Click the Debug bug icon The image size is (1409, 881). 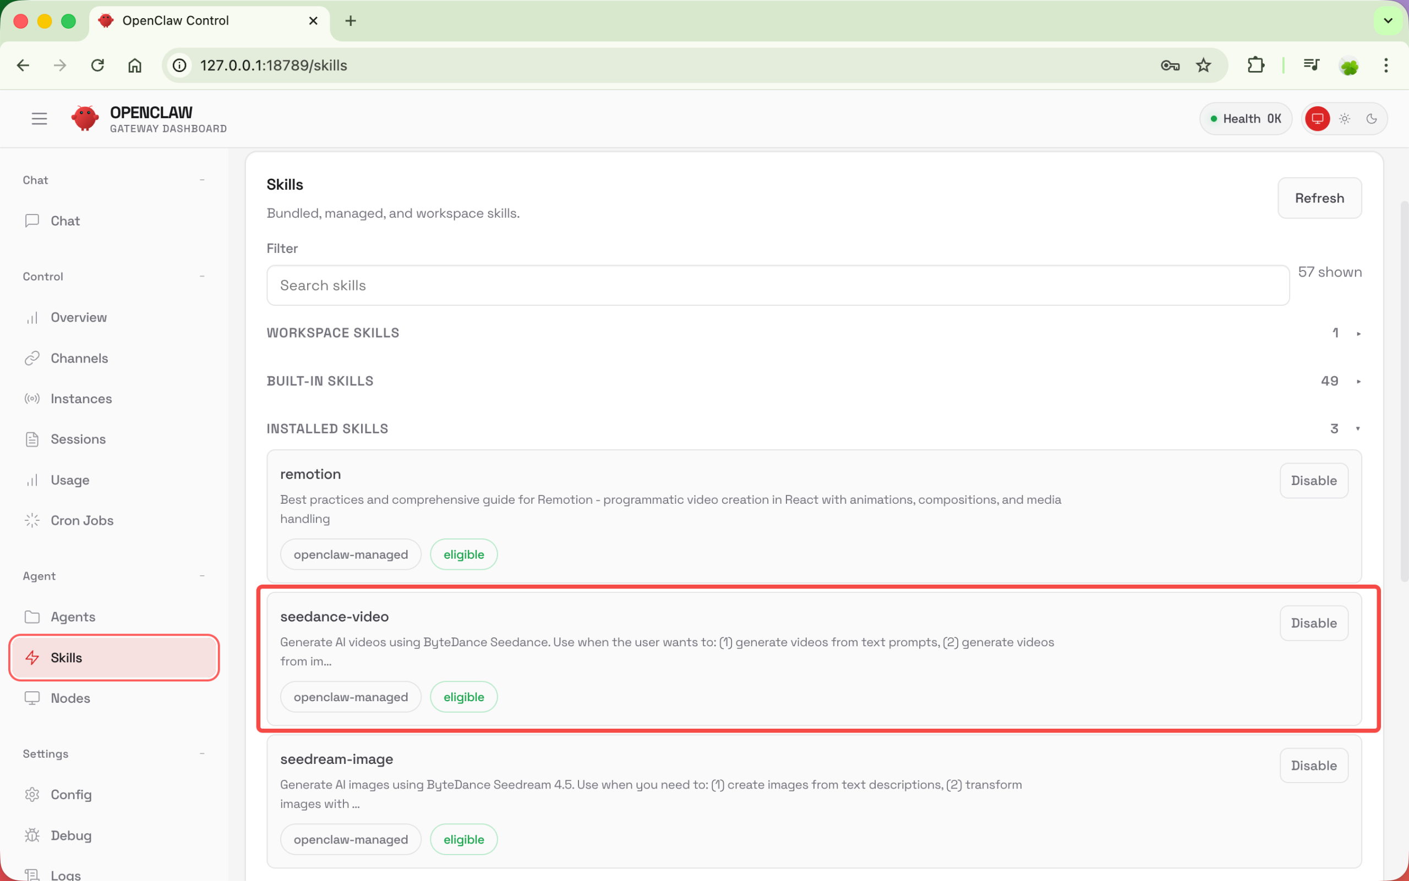tap(32, 835)
